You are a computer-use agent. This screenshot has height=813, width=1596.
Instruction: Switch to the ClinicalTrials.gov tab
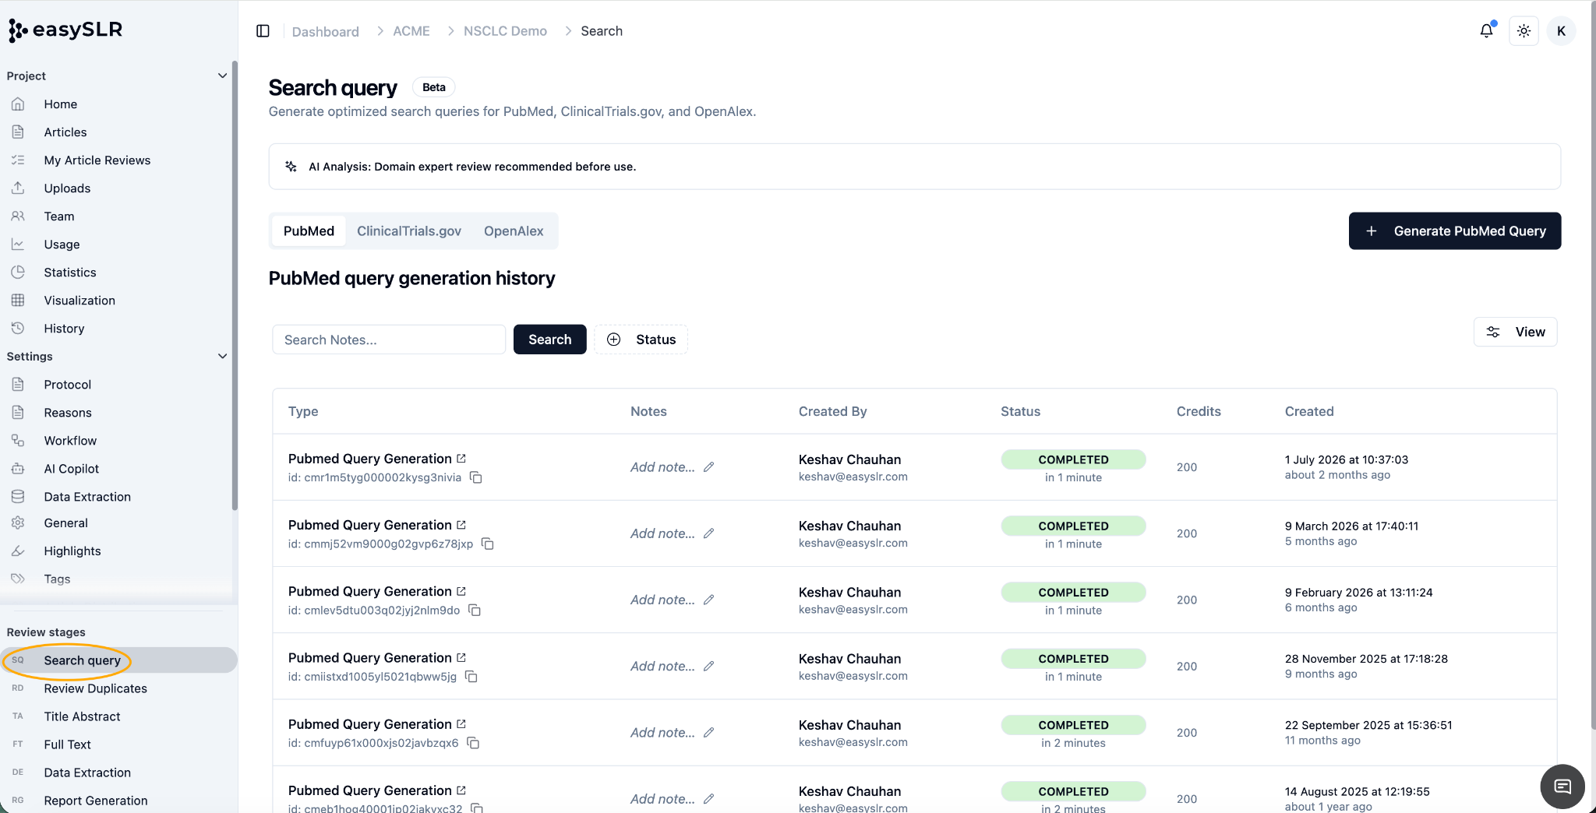[409, 231]
